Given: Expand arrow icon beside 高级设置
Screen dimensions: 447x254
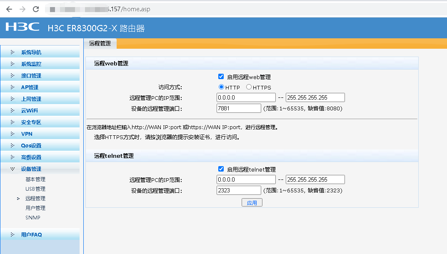Looking at the screenshot, I should 12,157.
